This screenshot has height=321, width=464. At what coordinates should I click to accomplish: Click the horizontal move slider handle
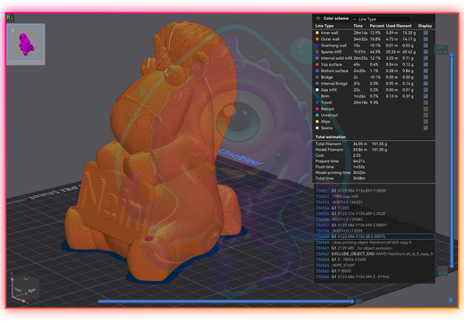click(352, 301)
